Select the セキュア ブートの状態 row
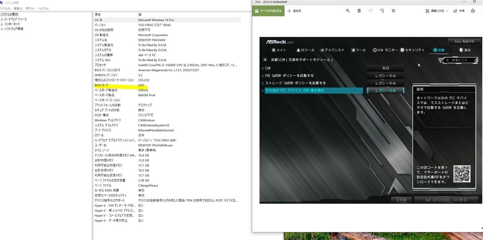Image resolution: width=483 pixels, height=240 pixels. click(167, 110)
